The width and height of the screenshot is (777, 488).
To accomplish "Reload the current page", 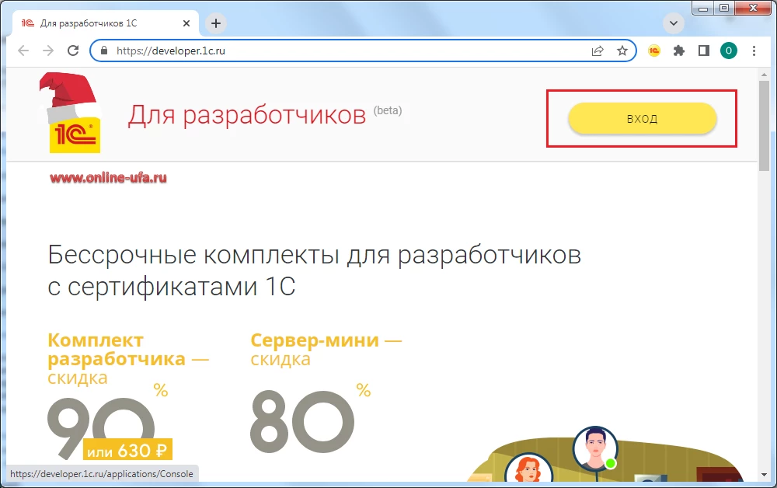I will (73, 51).
